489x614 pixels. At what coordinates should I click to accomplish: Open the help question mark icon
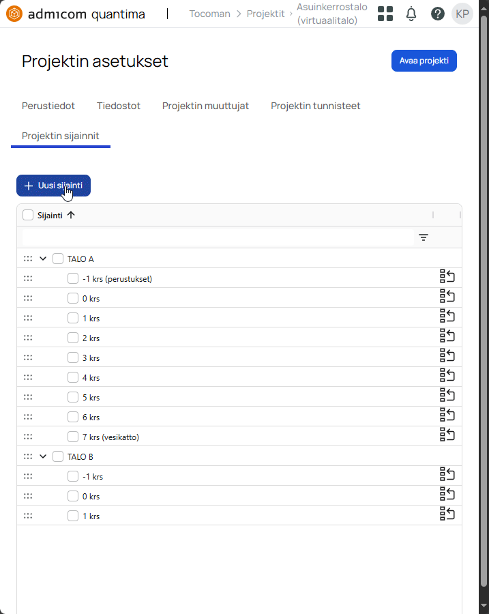click(438, 14)
